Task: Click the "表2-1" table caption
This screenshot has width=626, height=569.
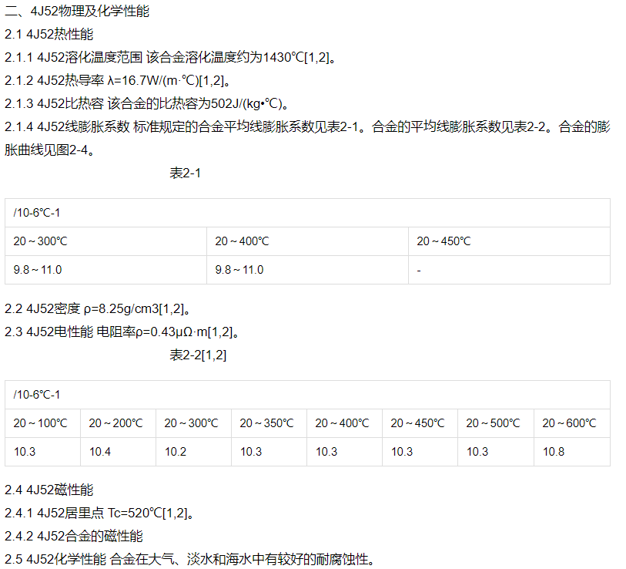Action: point(185,173)
